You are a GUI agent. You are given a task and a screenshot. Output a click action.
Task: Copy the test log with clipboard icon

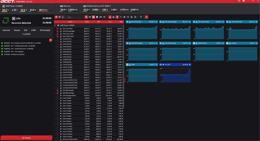tap(51, 40)
